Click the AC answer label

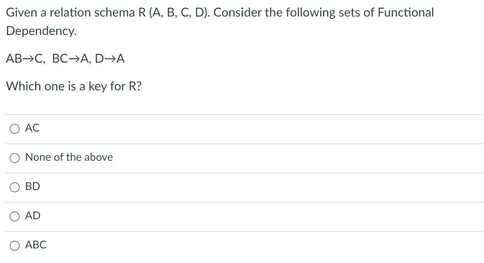32,128
